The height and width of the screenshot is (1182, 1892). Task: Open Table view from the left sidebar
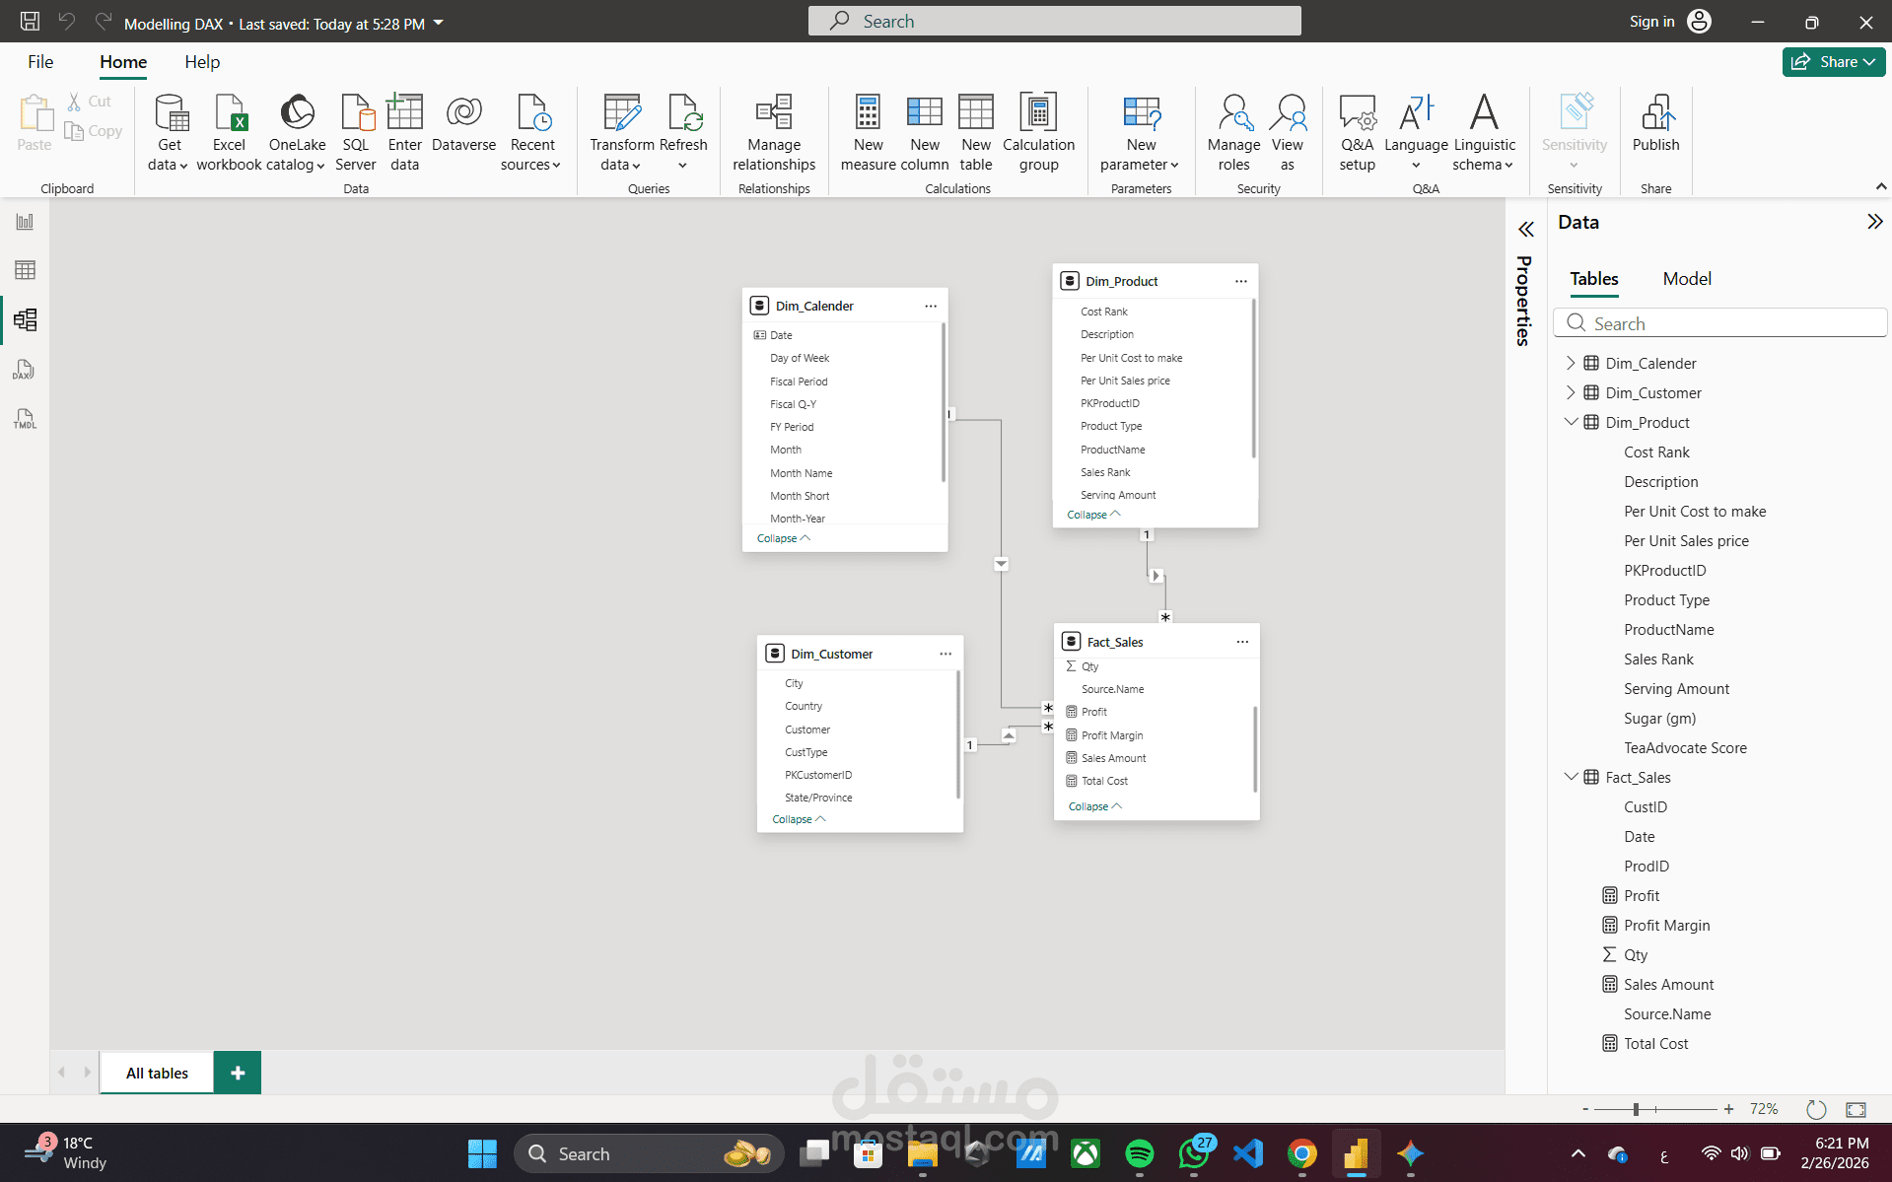point(25,270)
